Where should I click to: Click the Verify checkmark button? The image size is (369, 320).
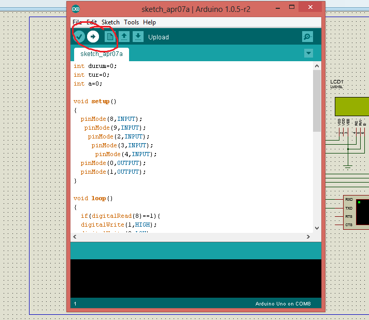(79, 37)
